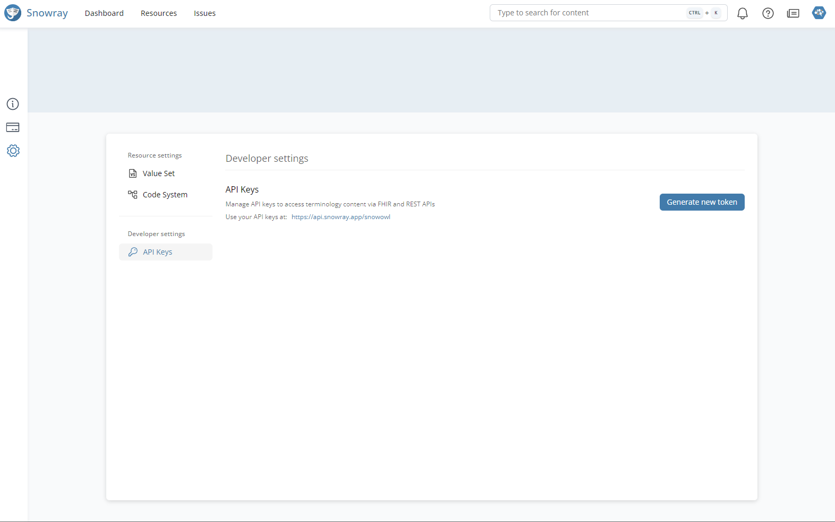Select the settings gear in left sidebar
835x522 pixels.
pos(13,151)
